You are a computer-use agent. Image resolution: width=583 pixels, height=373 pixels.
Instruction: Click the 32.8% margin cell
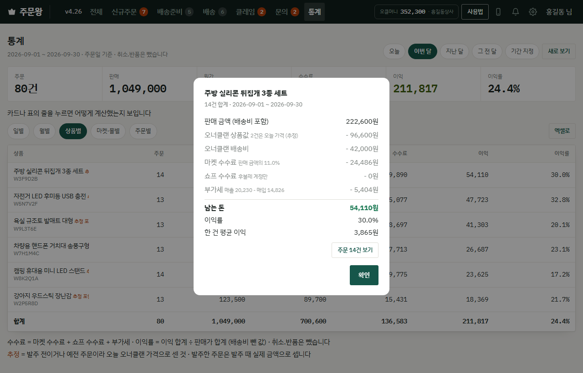click(x=560, y=200)
